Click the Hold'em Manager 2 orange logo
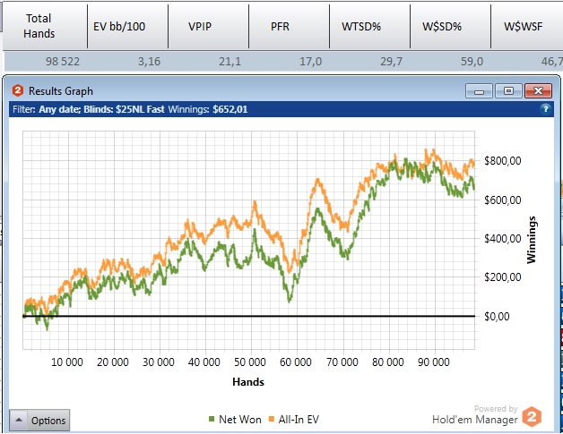 [532, 417]
